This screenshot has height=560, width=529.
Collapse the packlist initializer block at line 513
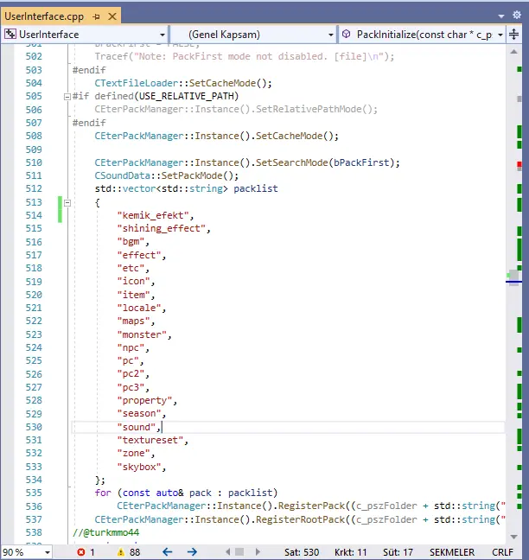click(x=67, y=203)
